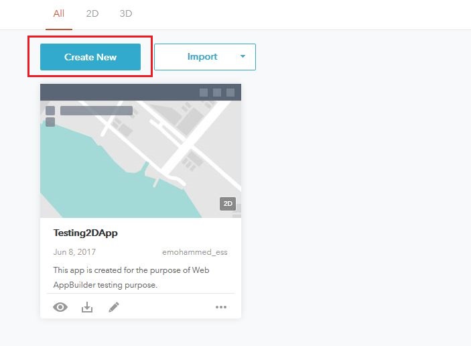
Task: Click the app description text
Action: (x=131, y=278)
